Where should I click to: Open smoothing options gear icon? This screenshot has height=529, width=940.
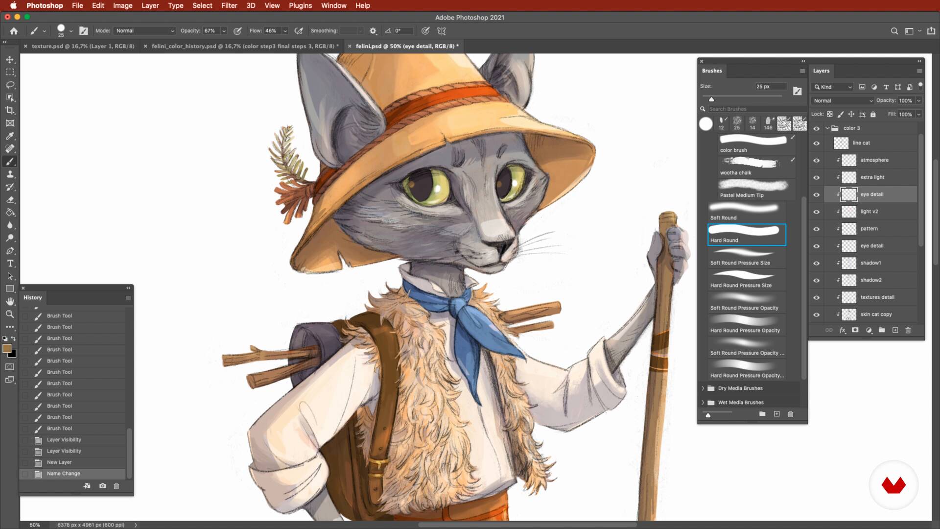(373, 31)
